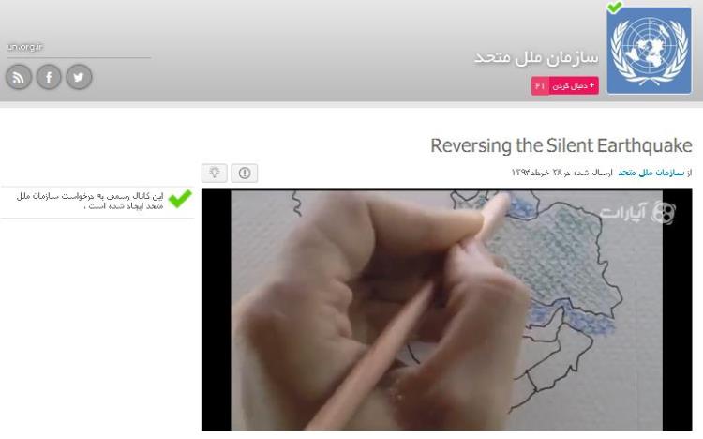Open the un.org.ir website link
The height and width of the screenshot is (439, 703).
25,47
